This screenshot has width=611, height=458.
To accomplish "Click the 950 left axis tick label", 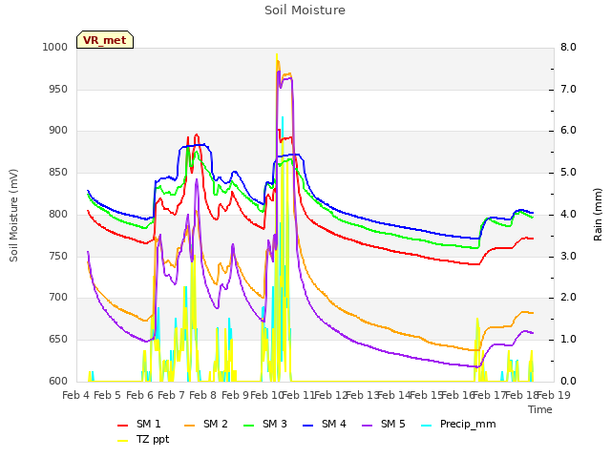I will (x=58, y=89).
